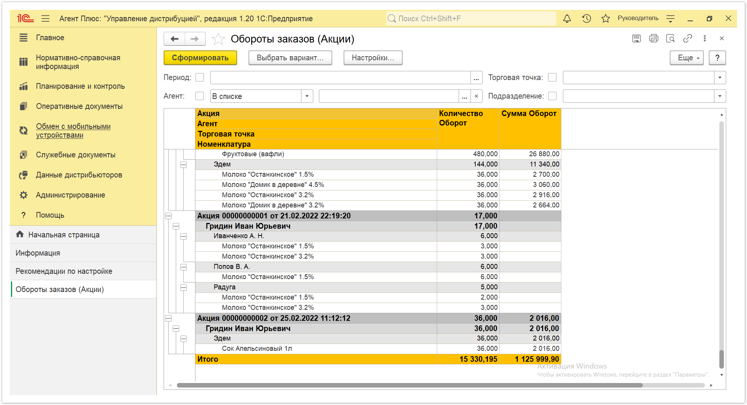This screenshot has width=747, height=405.
Task: Click the Помощь question mark icon
Action: click(x=23, y=215)
